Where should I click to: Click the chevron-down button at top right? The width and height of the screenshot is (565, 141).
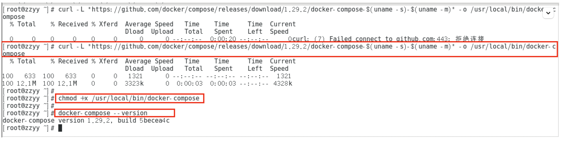click(x=548, y=13)
